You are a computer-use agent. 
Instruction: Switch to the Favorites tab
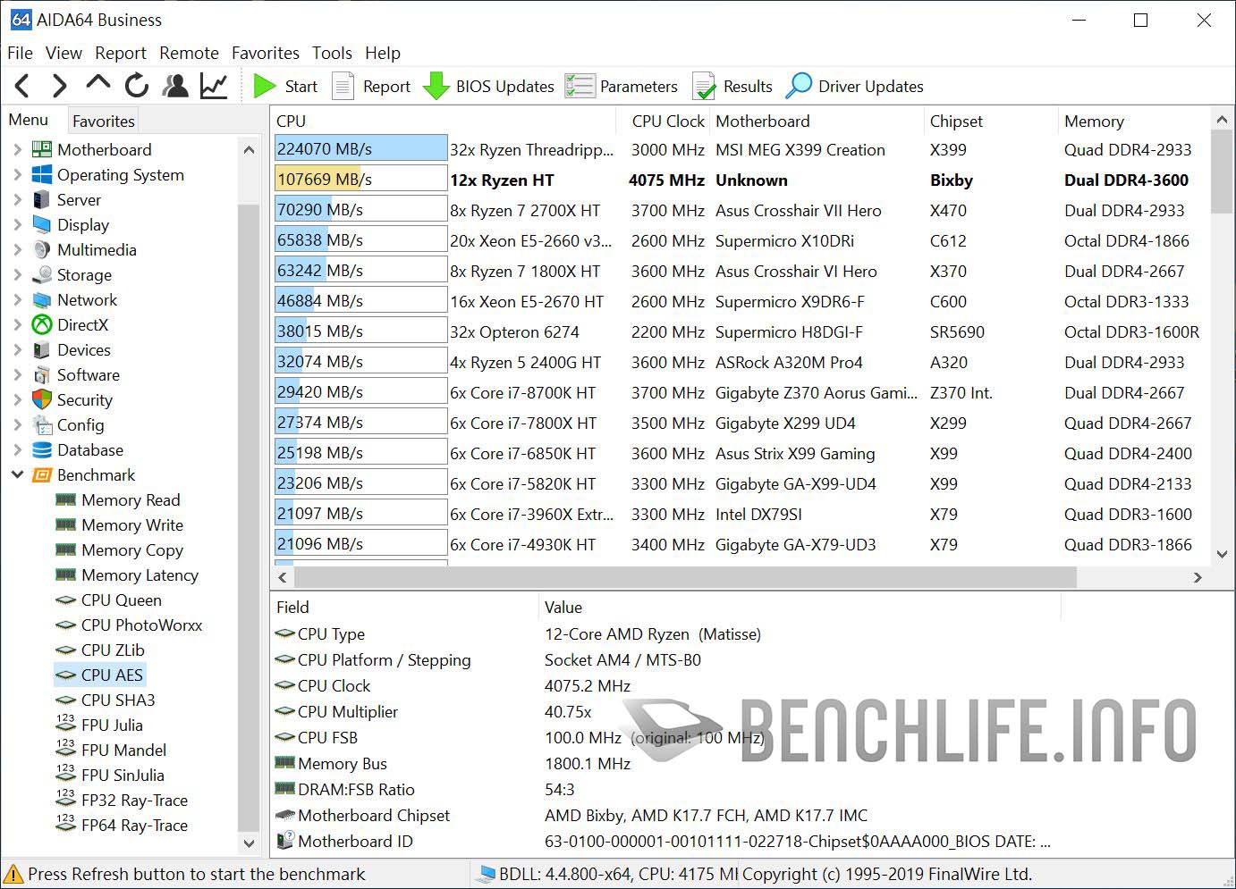[103, 120]
